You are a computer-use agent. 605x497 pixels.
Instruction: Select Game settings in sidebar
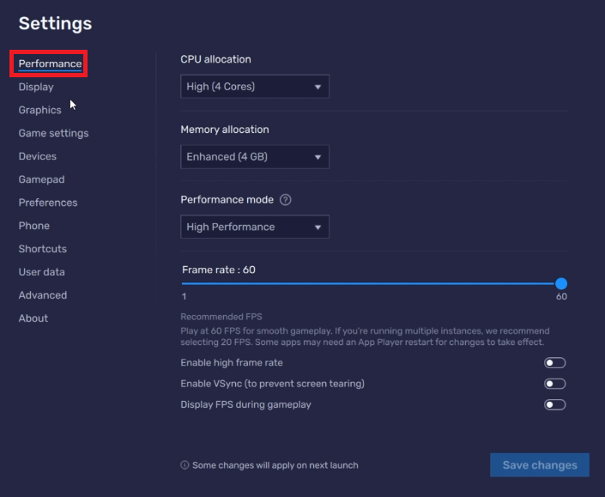[x=53, y=133]
